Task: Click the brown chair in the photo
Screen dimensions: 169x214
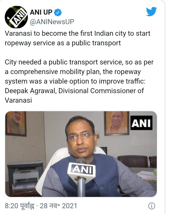Action: pyautogui.click(x=133, y=161)
